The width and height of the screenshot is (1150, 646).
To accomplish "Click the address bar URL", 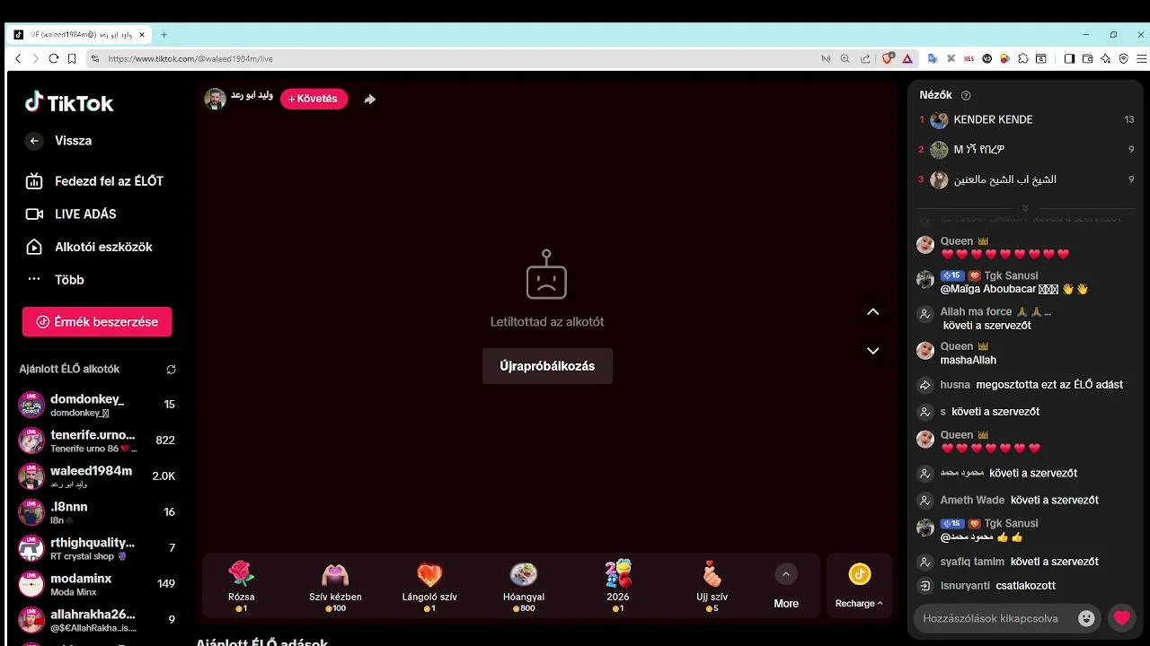I will pos(190,58).
